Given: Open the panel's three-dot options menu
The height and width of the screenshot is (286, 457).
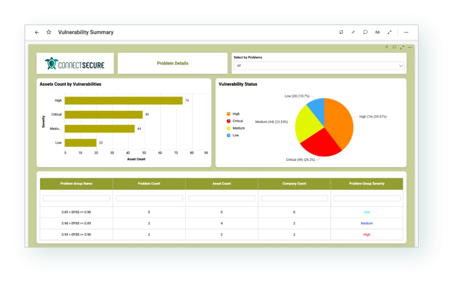Looking at the screenshot, I should pos(410,47).
